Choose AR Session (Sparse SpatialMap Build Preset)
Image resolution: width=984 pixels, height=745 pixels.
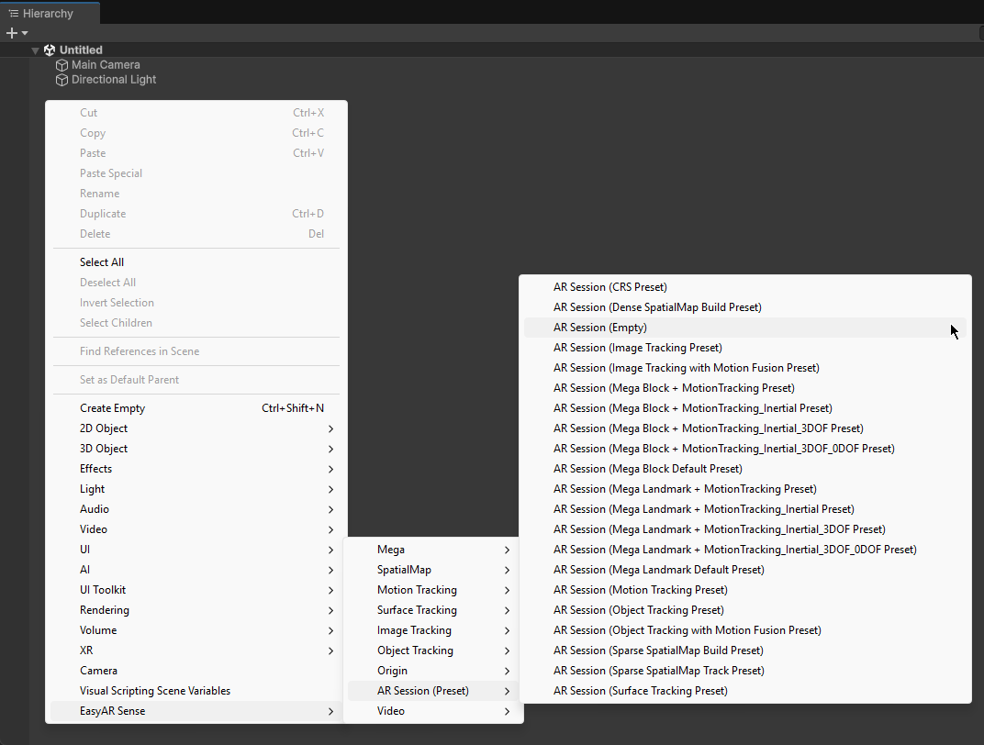(x=658, y=650)
